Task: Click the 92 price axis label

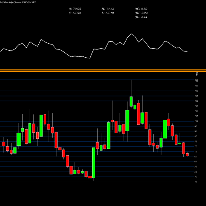Action: 196,131
